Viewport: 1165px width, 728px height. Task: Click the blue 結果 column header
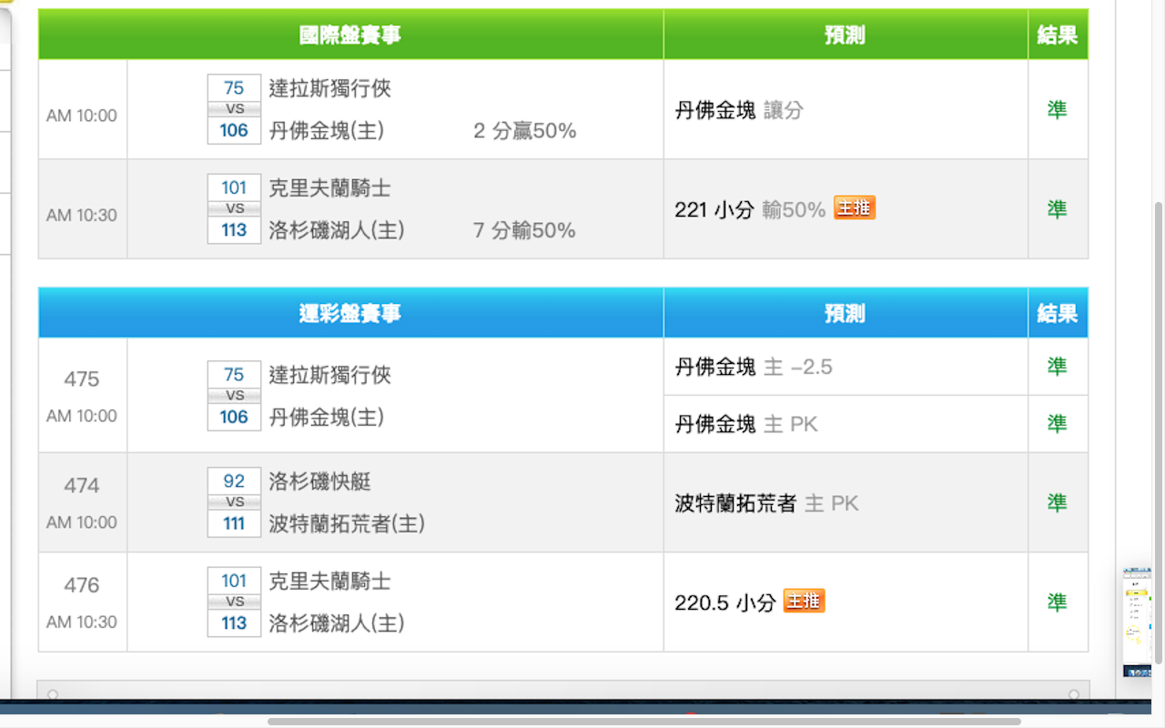1058,314
